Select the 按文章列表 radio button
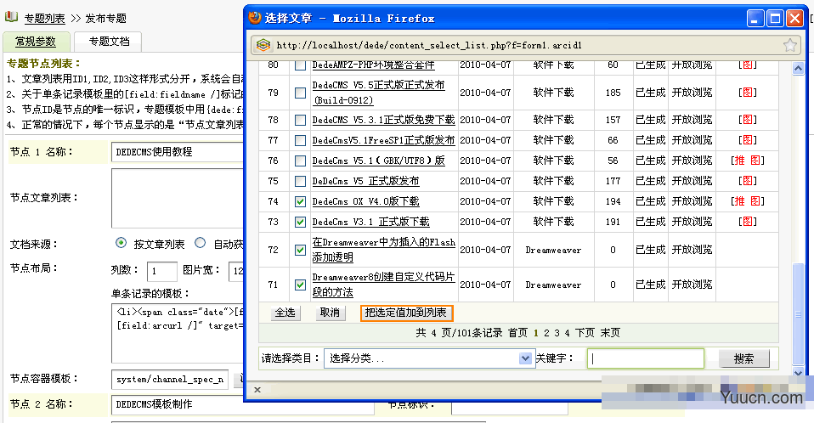 pos(121,243)
